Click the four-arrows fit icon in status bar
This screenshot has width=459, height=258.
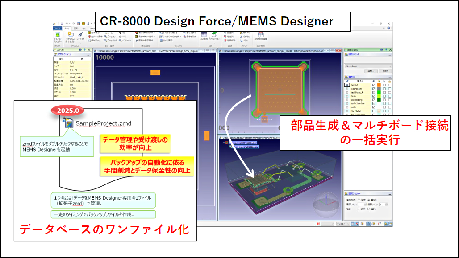pos(368,224)
